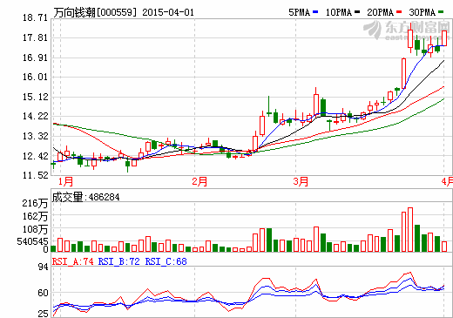
Task: Click the 18.71 price axis label
Action: [35, 18]
